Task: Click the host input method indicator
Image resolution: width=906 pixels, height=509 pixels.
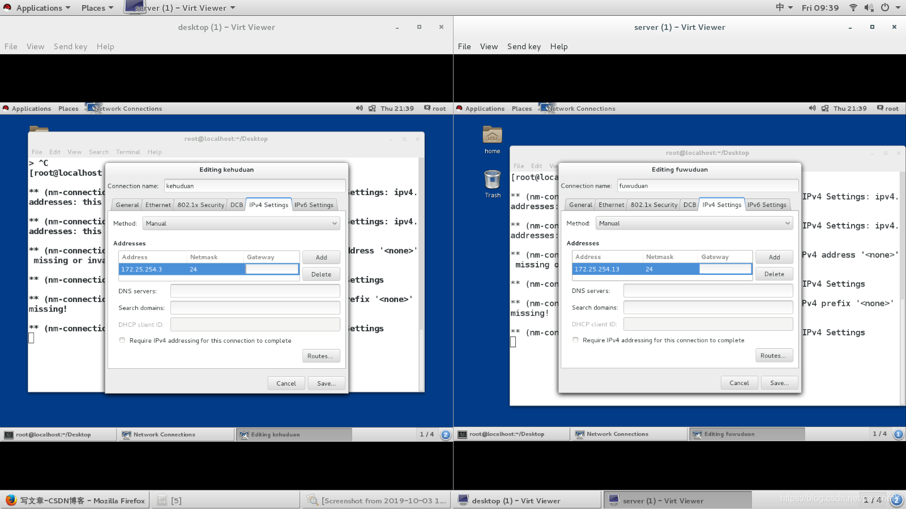Action: [784, 7]
